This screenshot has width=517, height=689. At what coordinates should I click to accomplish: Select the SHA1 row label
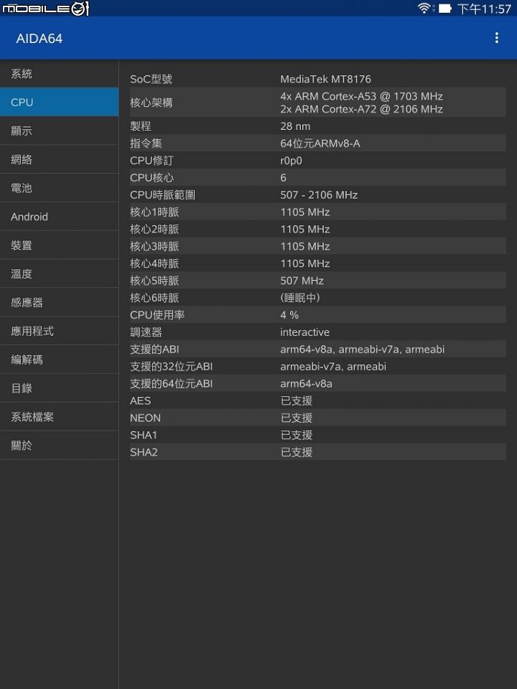(x=144, y=435)
